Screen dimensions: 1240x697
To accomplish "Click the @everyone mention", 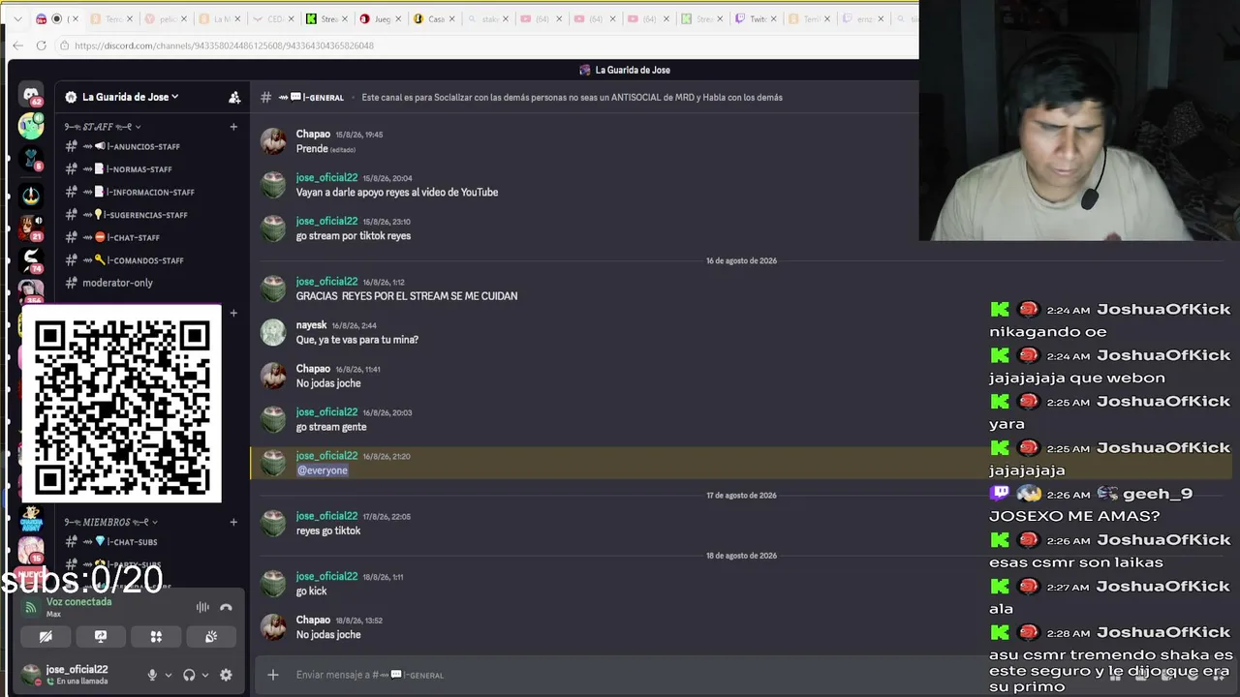I will pyautogui.click(x=323, y=470).
